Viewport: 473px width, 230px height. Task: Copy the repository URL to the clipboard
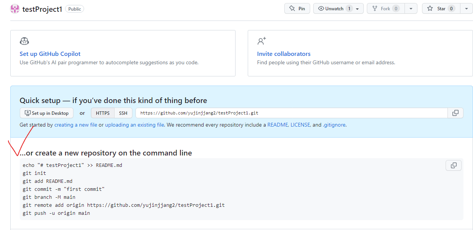click(455, 113)
